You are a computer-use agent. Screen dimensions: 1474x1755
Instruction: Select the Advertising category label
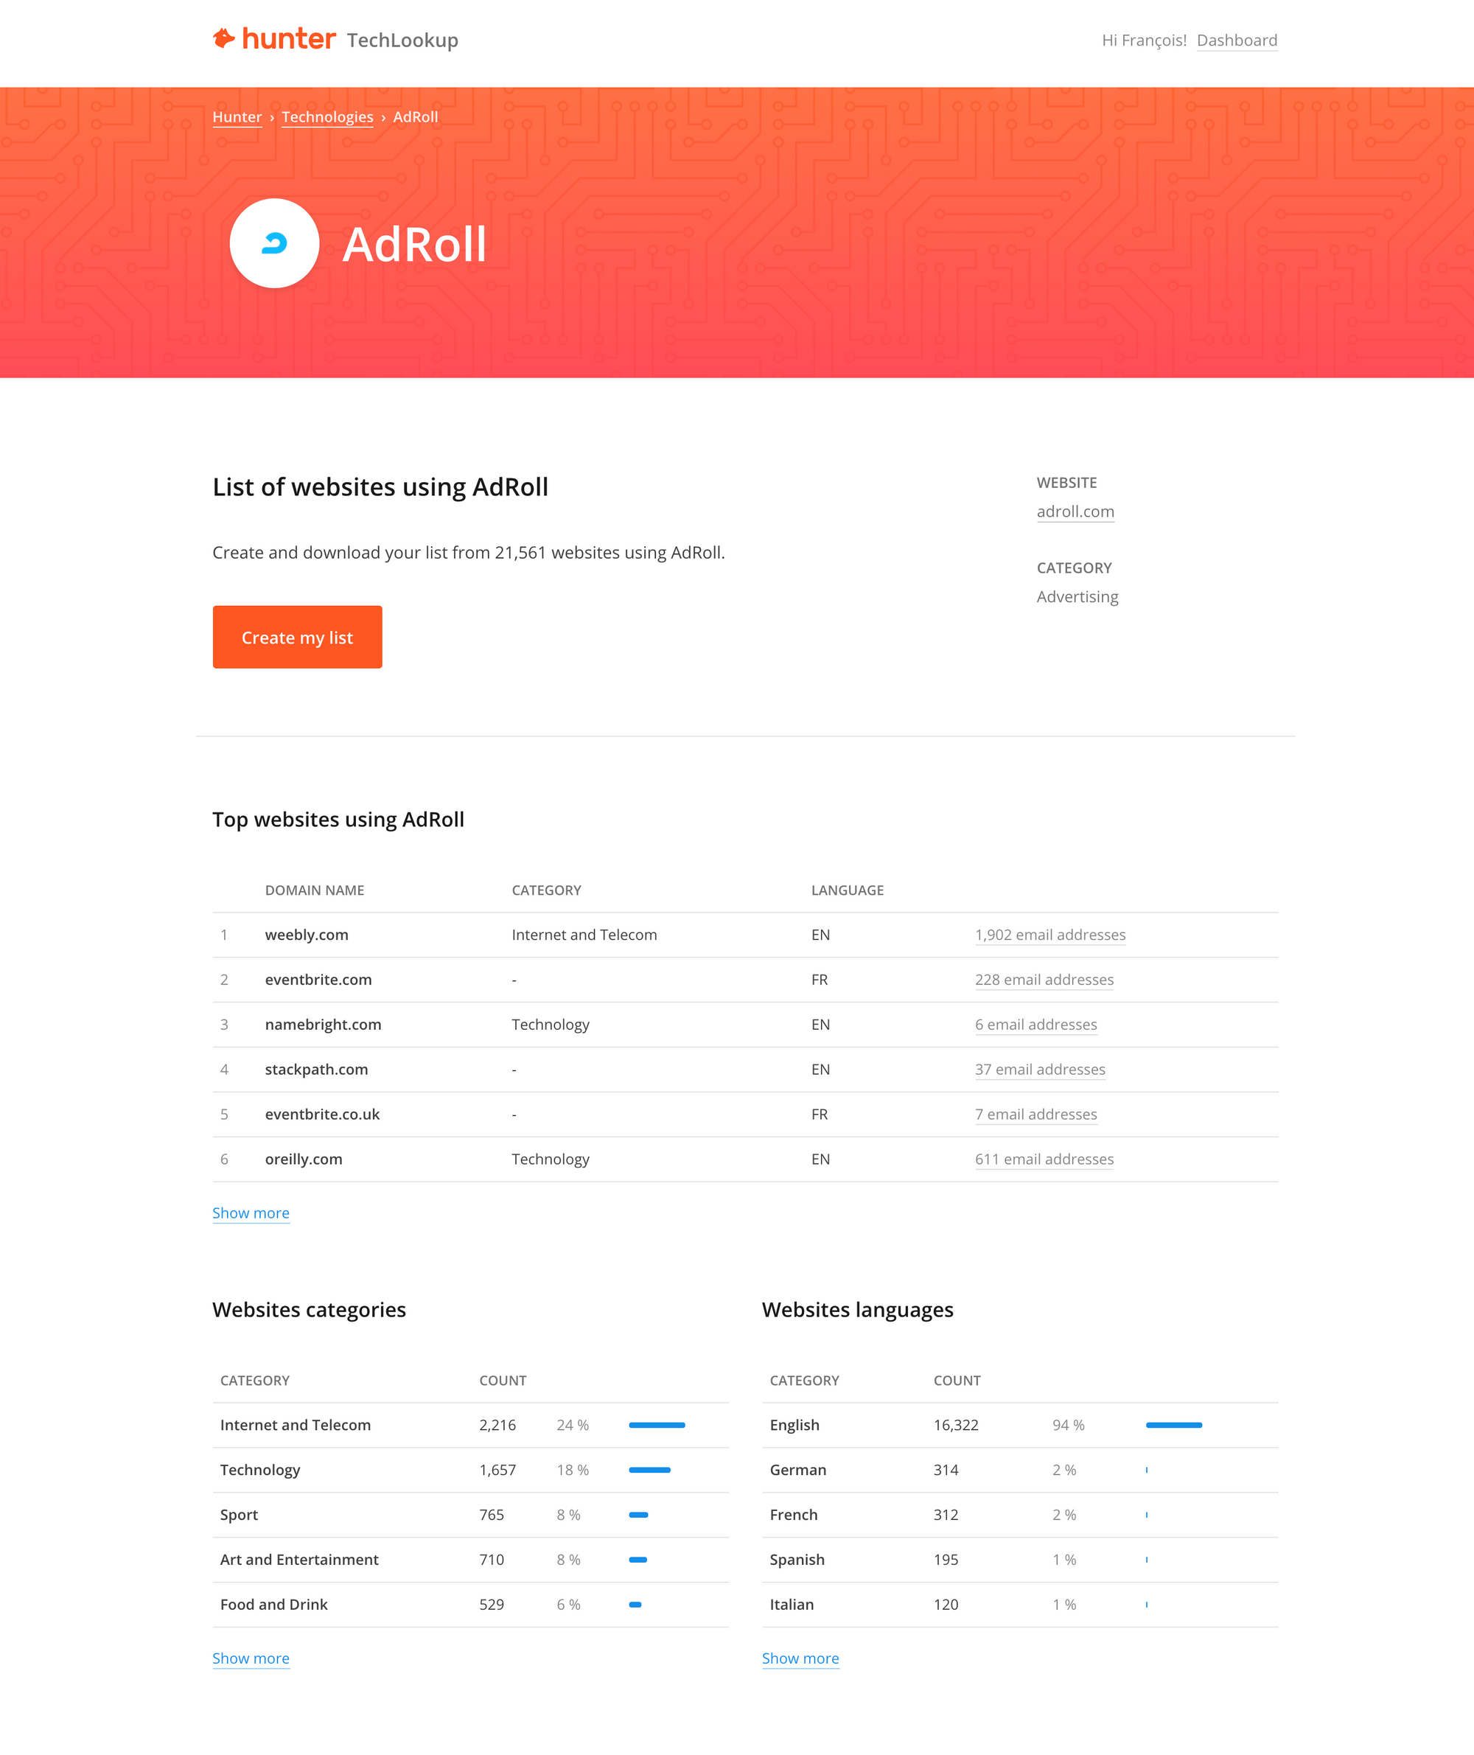point(1076,596)
